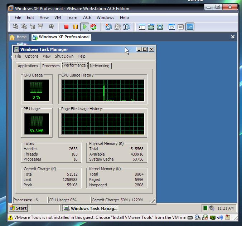Maximize the Windows Task Manager window

click(145, 49)
